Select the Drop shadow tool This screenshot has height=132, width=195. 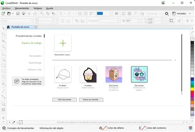[x=3, y=104]
